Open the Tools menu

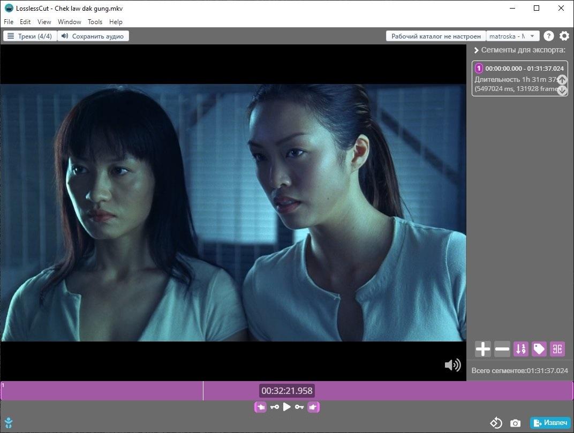(95, 22)
